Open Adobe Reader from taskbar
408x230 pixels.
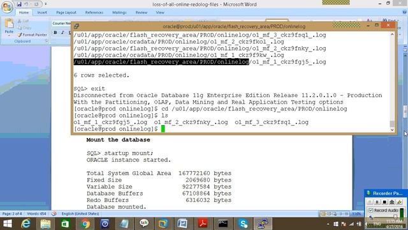(203, 224)
